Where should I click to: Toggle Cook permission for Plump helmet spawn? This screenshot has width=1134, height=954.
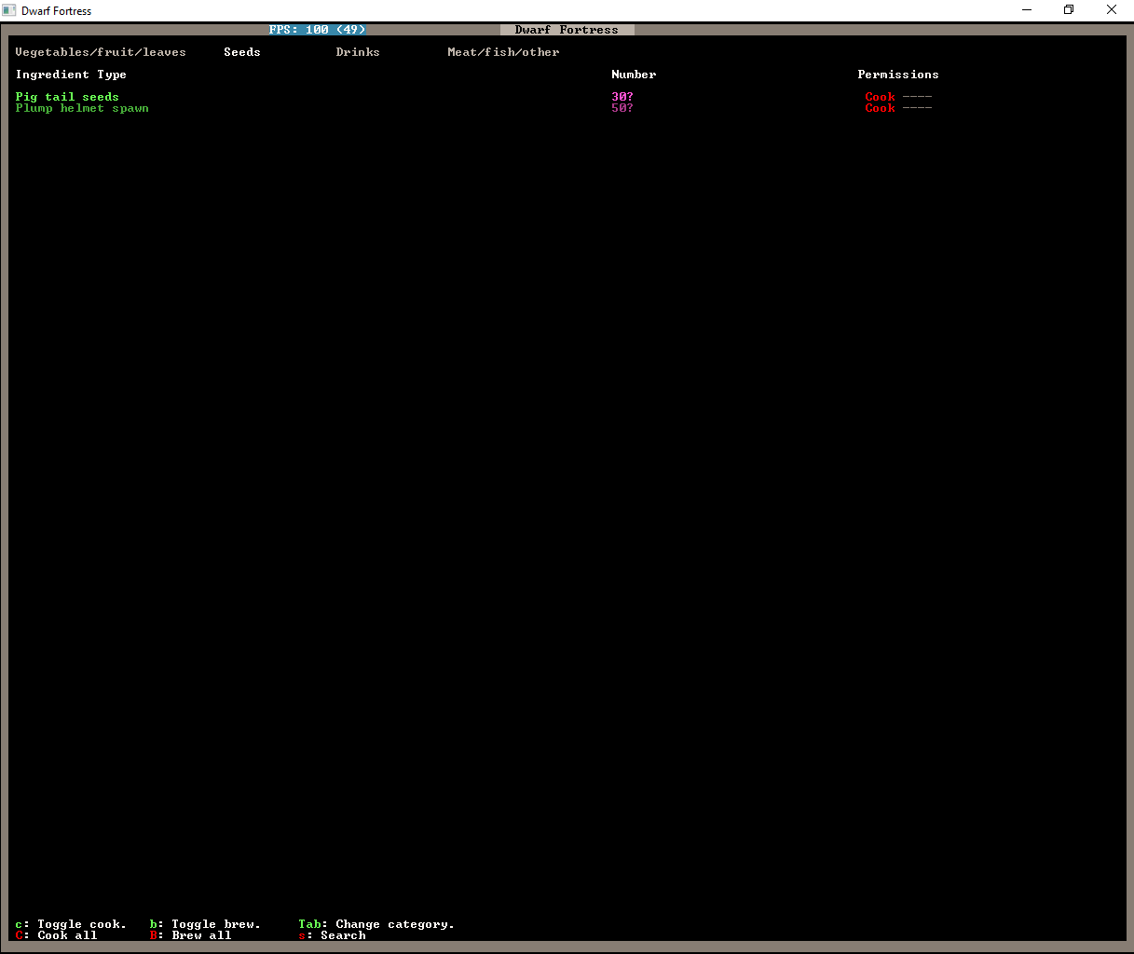point(880,108)
